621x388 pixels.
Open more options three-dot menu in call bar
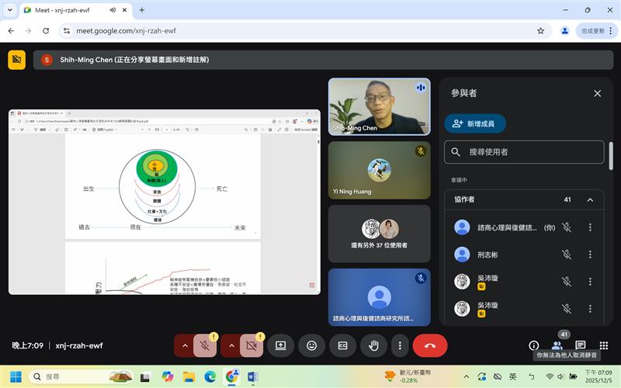click(400, 345)
